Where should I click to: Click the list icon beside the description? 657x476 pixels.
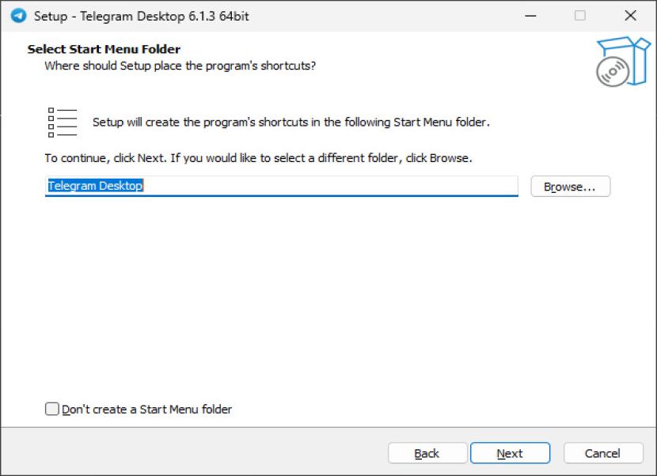tap(63, 123)
